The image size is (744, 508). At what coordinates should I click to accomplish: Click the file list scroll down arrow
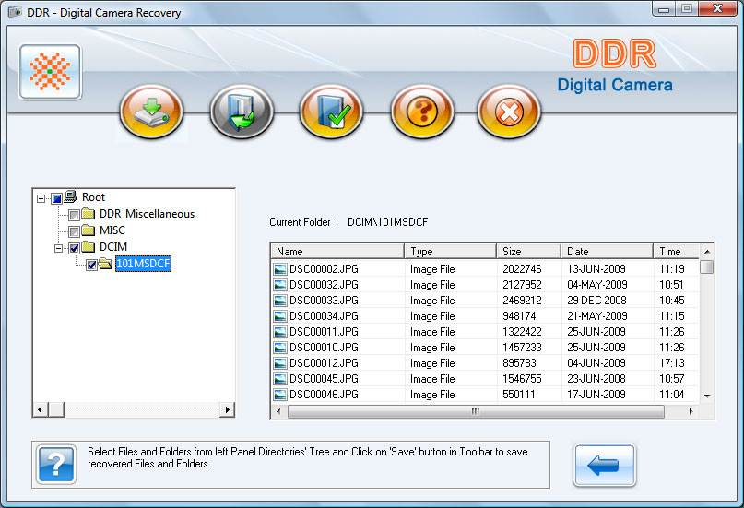[x=707, y=396]
